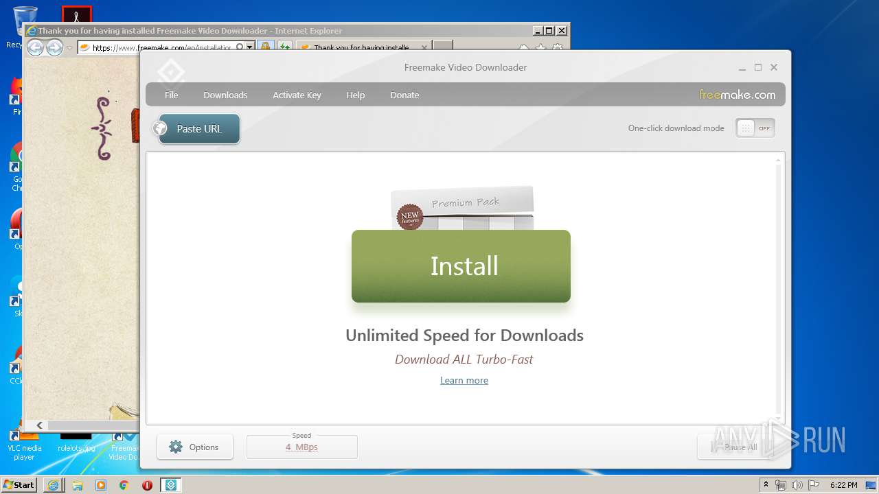Click the 'Download ALL Turbo-Fast' text
The height and width of the screenshot is (494, 879).
click(464, 359)
